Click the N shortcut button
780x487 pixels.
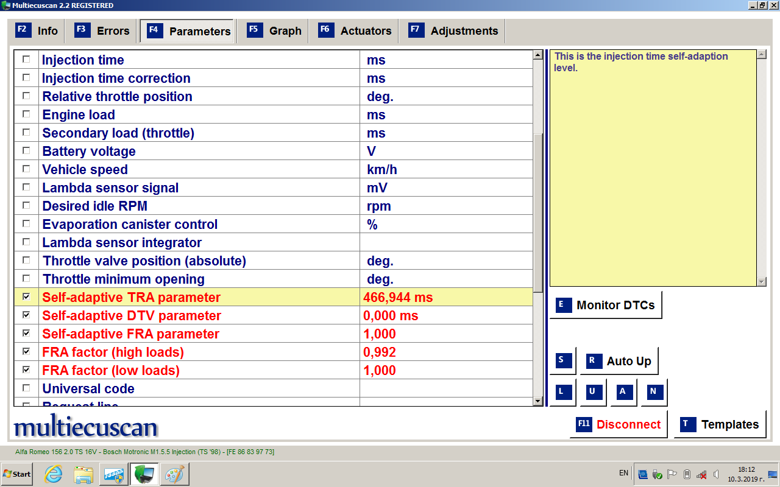653,392
